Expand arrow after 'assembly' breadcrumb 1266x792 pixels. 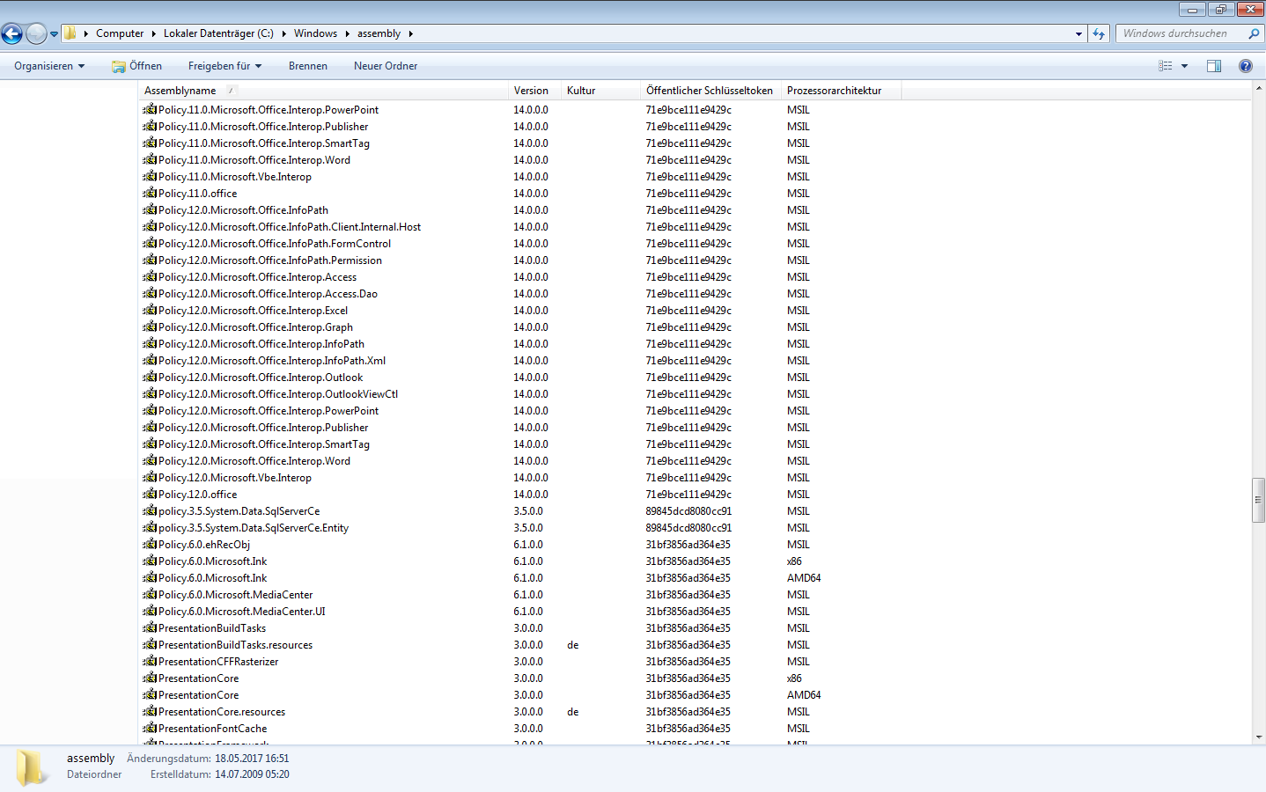coord(410,33)
